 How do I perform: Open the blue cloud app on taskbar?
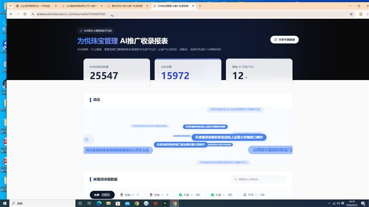tap(146, 203)
